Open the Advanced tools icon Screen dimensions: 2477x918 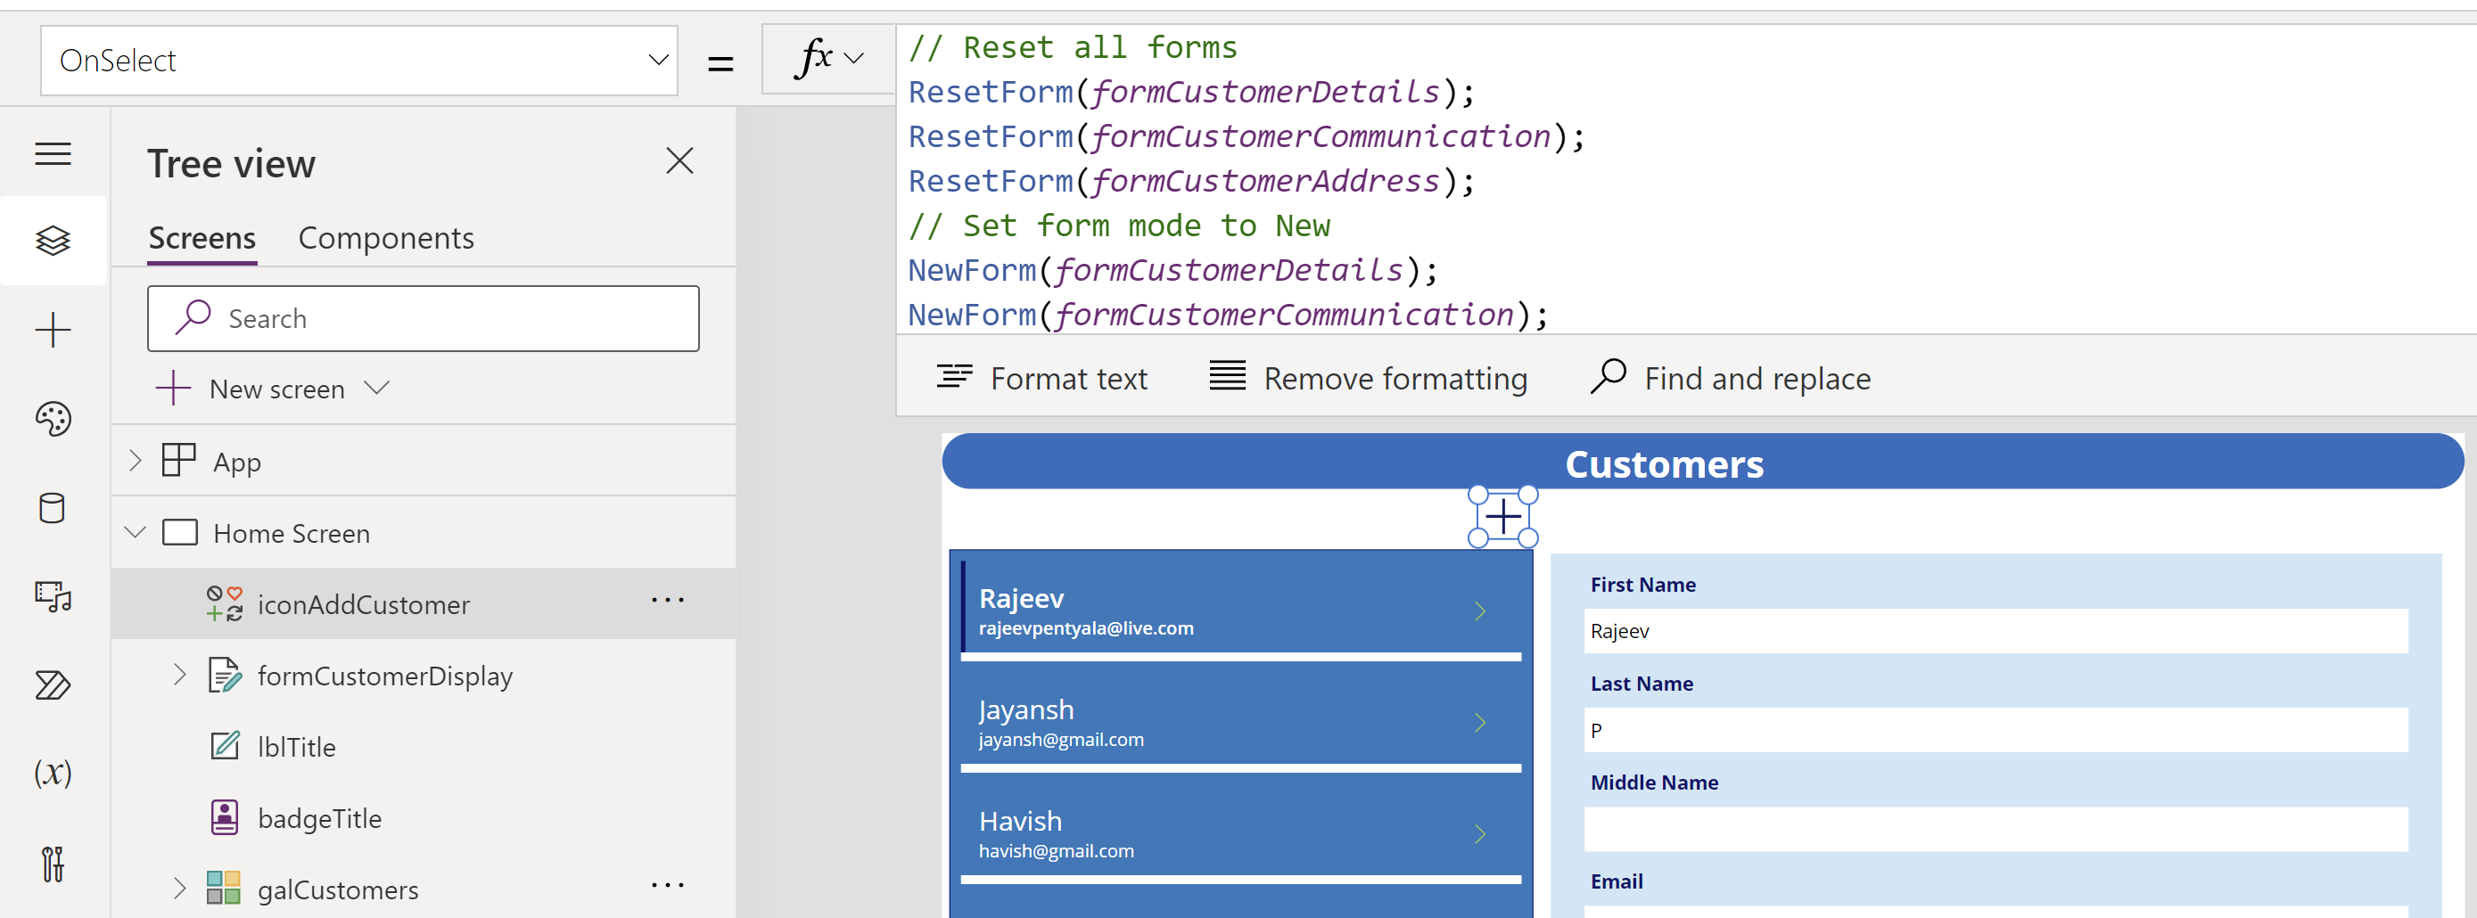(x=53, y=864)
